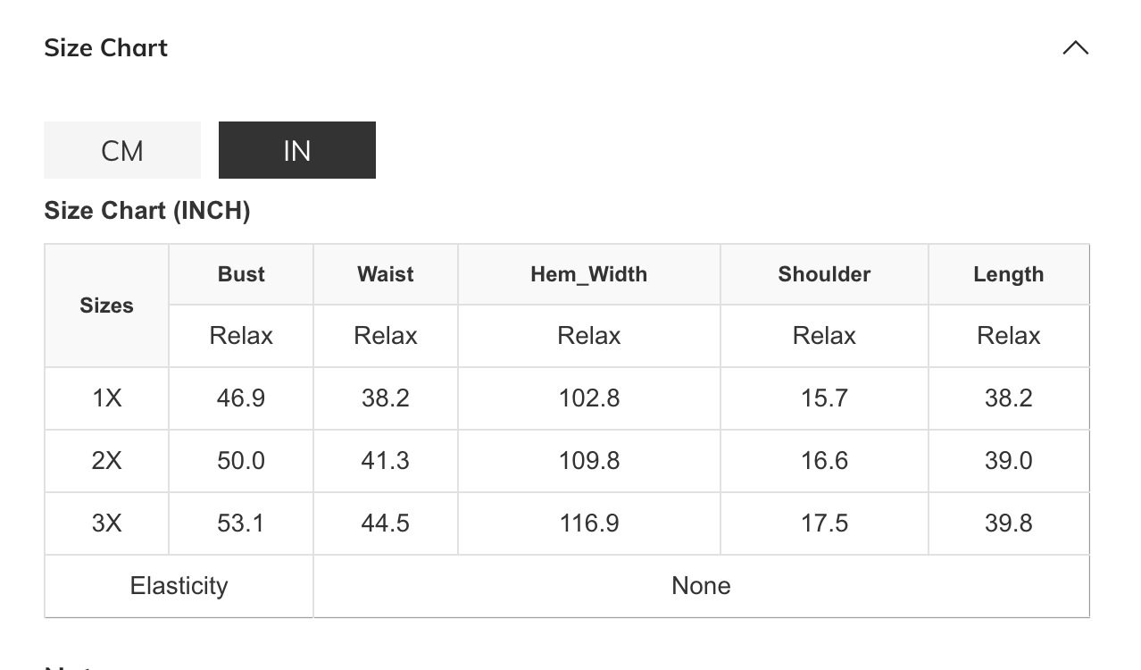Click the Elasticity value None

tap(701, 586)
